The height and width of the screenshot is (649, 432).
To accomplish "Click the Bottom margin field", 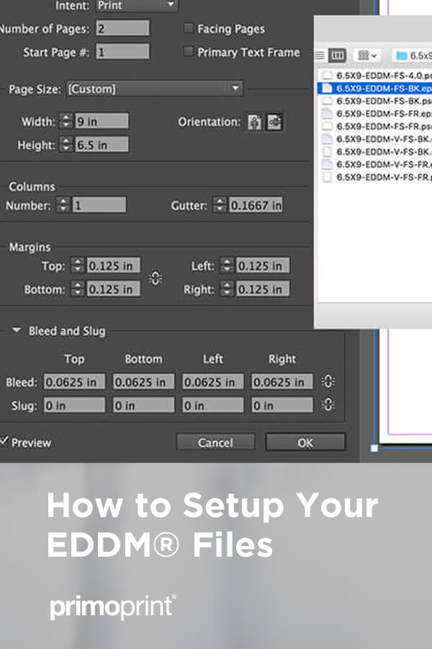I will pos(113,288).
